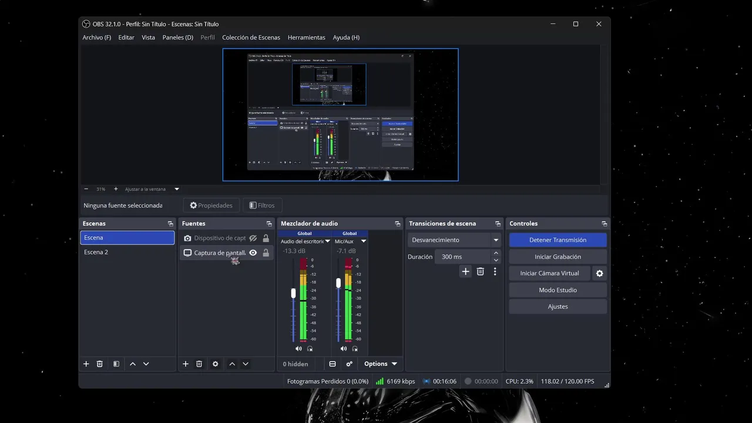
Task: Switch audio mixer layout icon
Action: coord(333,364)
